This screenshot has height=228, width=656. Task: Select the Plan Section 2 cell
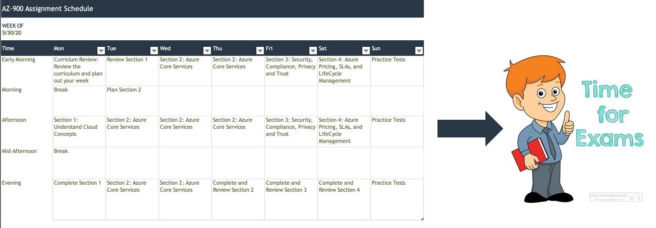coord(132,101)
